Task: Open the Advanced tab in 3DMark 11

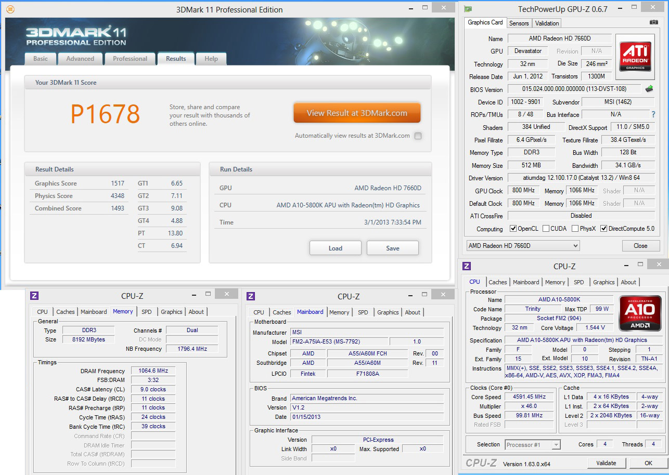Action: point(80,59)
